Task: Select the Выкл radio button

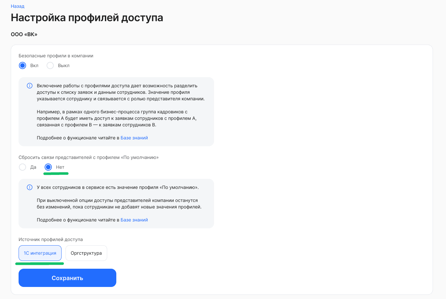Action: [50, 65]
